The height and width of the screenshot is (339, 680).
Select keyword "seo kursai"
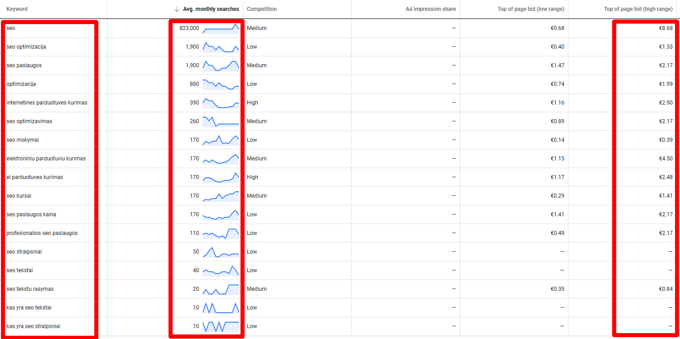tap(19, 196)
